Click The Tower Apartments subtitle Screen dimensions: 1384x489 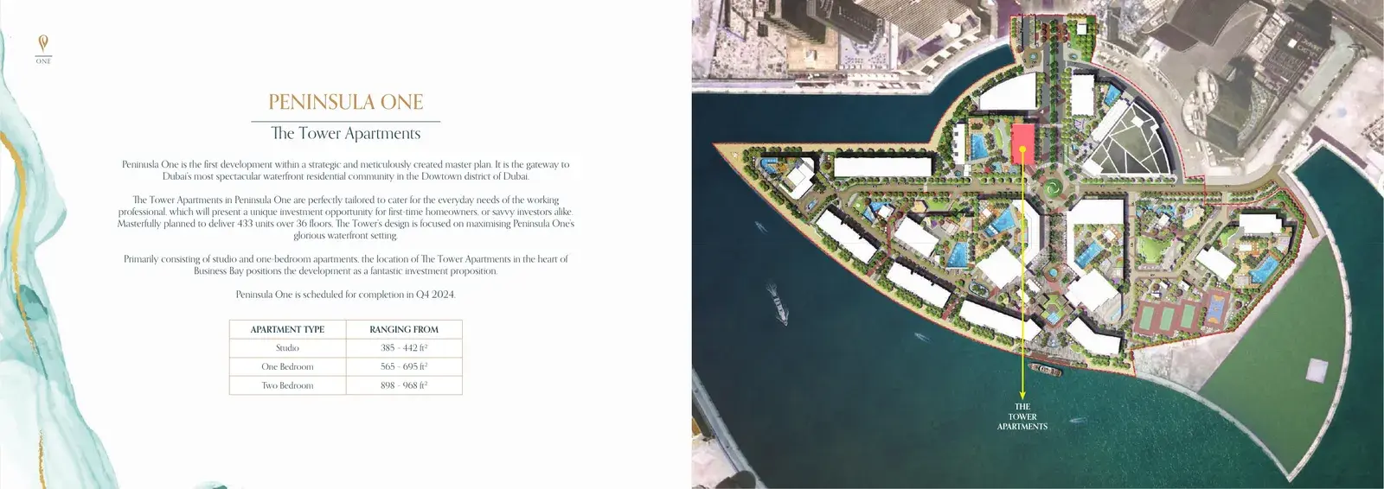345,133
